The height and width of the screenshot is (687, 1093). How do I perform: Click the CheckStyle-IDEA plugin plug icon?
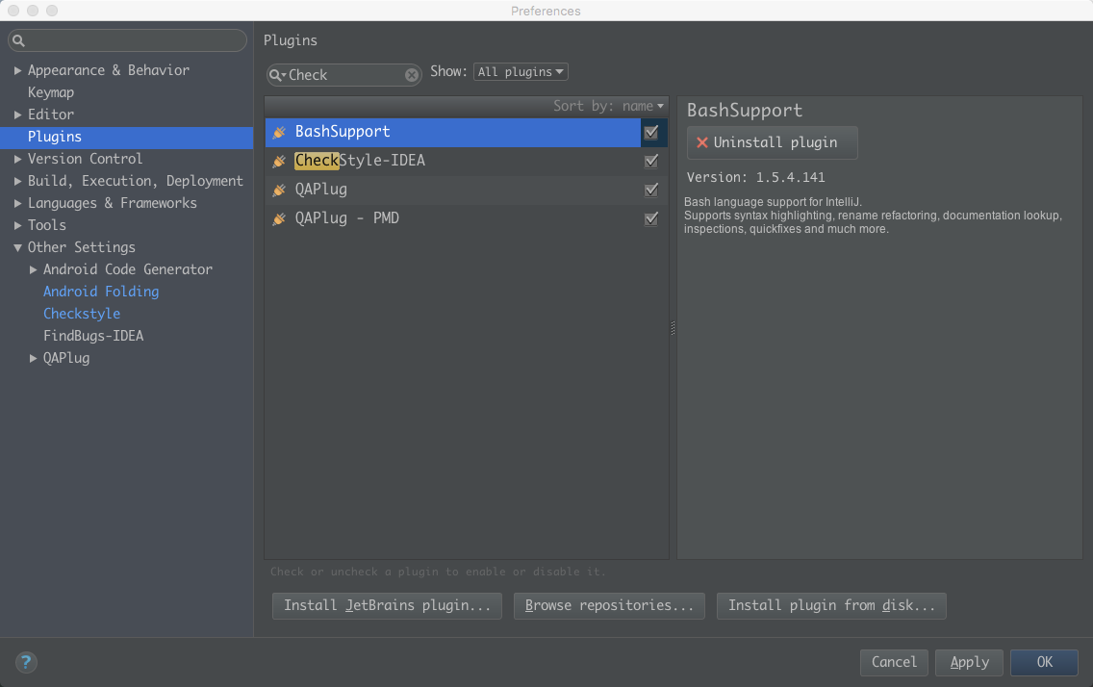pyautogui.click(x=279, y=161)
